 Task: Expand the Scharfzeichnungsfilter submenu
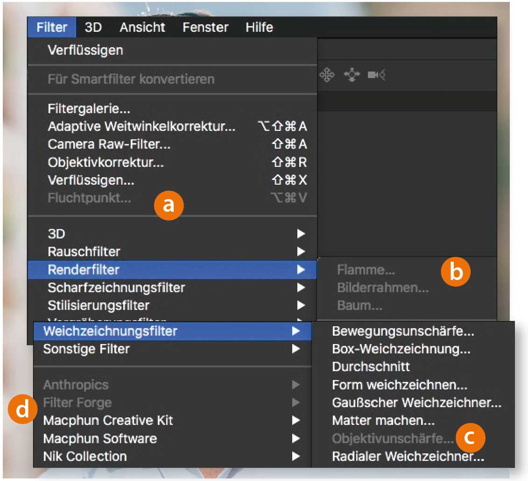click(172, 287)
